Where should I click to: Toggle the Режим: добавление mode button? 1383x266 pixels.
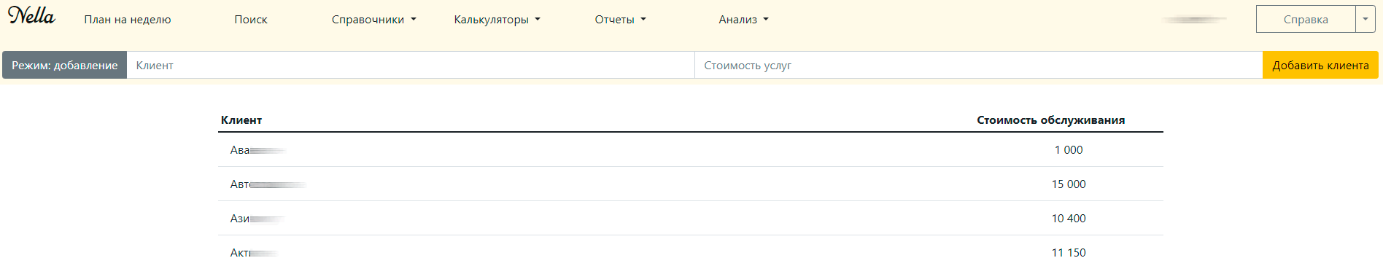click(65, 65)
